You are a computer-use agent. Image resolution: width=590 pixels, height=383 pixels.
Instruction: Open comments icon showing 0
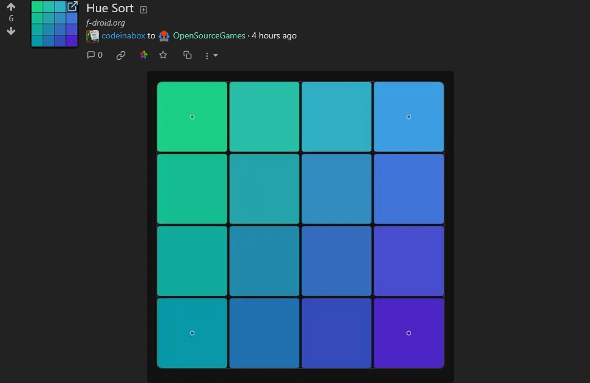(95, 55)
